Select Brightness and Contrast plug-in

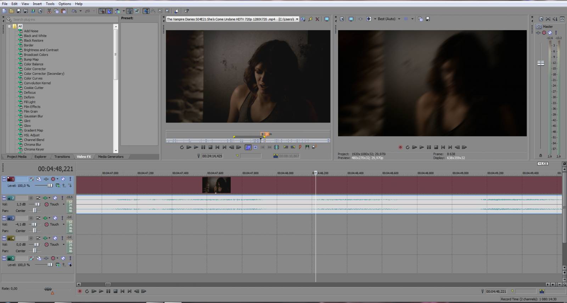point(41,50)
